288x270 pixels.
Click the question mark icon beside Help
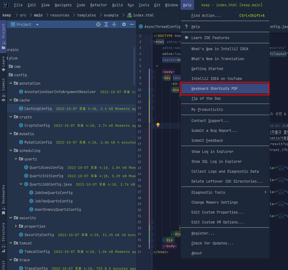pyautogui.click(x=186, y=26)
